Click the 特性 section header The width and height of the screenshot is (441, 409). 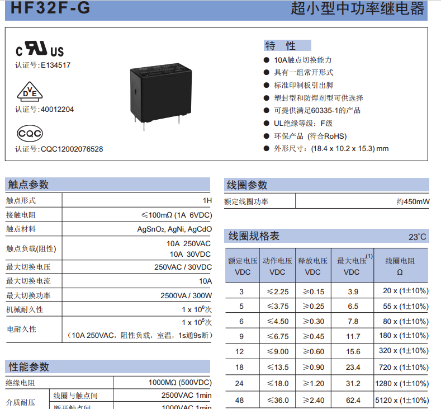click(287, 46)
